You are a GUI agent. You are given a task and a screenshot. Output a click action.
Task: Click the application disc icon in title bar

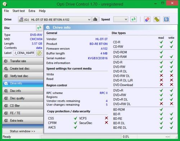(5, 4)
